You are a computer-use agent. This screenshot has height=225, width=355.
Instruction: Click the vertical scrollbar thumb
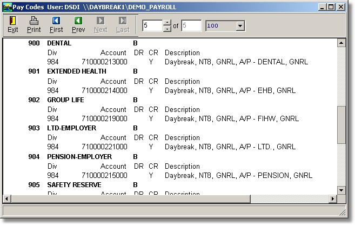pos(341,125)
